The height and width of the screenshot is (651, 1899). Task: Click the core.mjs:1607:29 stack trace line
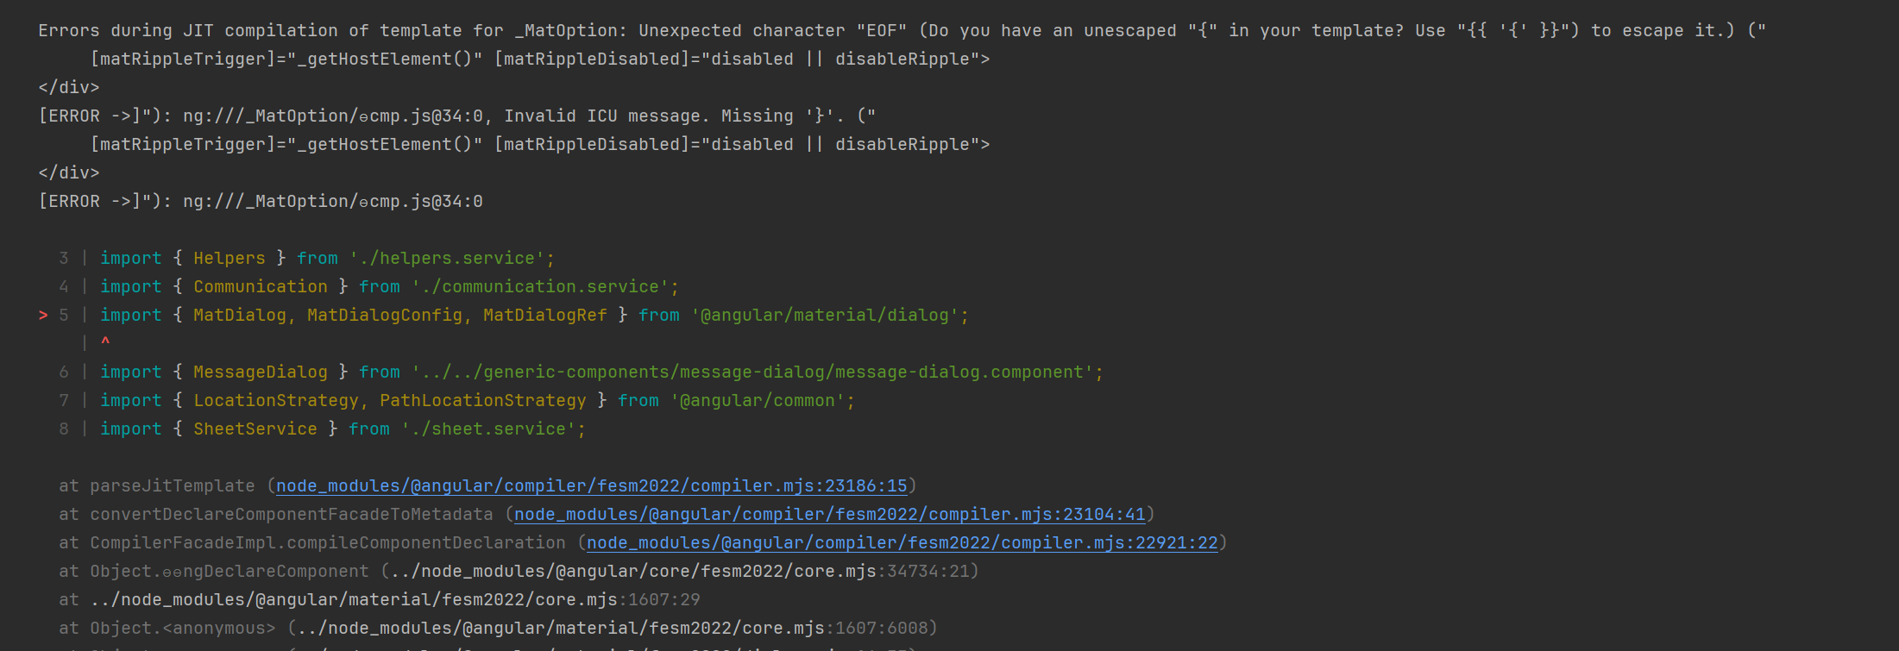[380, 599]
